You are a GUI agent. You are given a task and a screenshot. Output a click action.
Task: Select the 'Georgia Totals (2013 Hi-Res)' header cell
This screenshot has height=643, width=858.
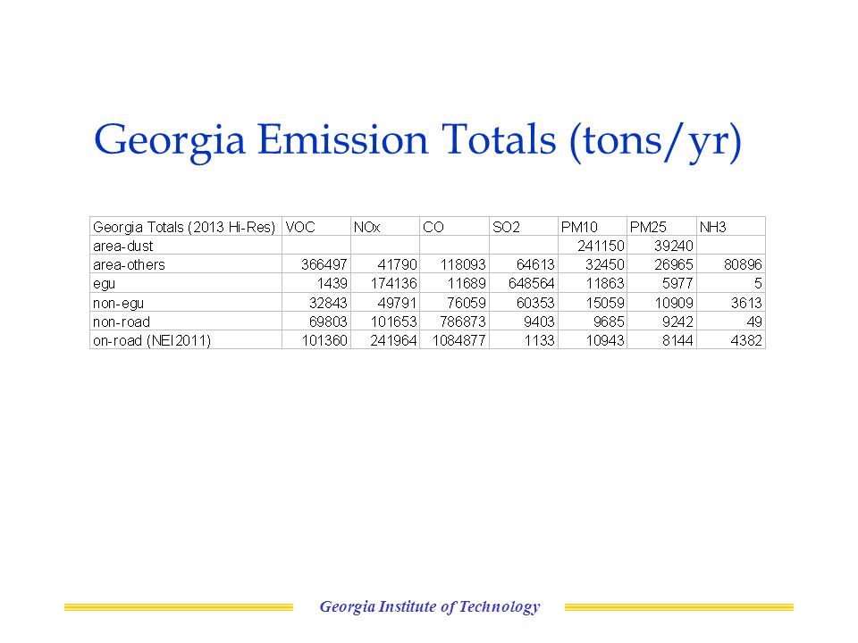click(186, 226)
